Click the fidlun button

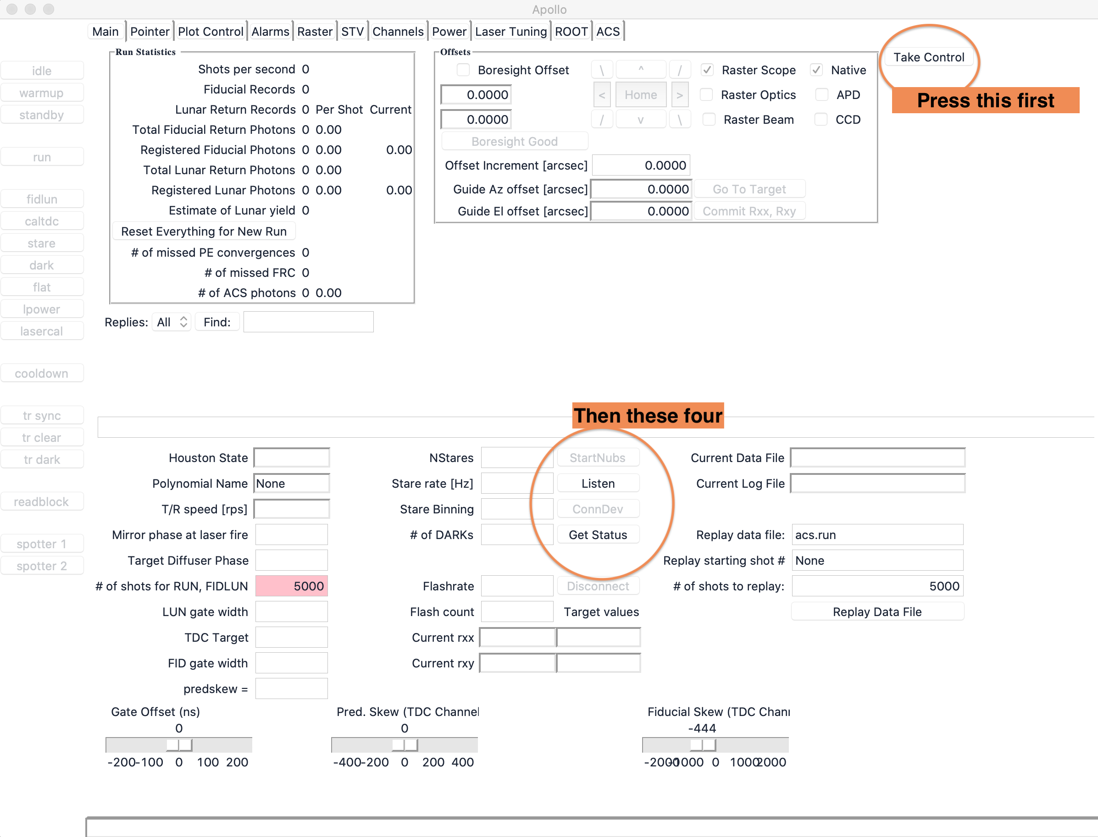42,199
